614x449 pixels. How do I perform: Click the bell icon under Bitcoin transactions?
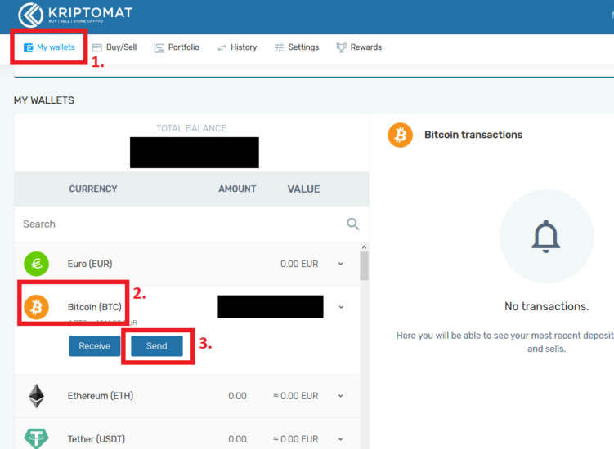tap(546, 237)
